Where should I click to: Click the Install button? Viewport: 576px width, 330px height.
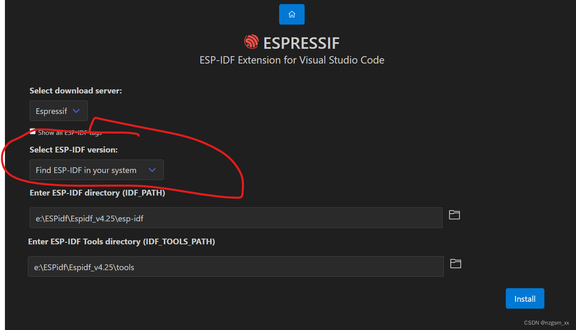[525, 298]
